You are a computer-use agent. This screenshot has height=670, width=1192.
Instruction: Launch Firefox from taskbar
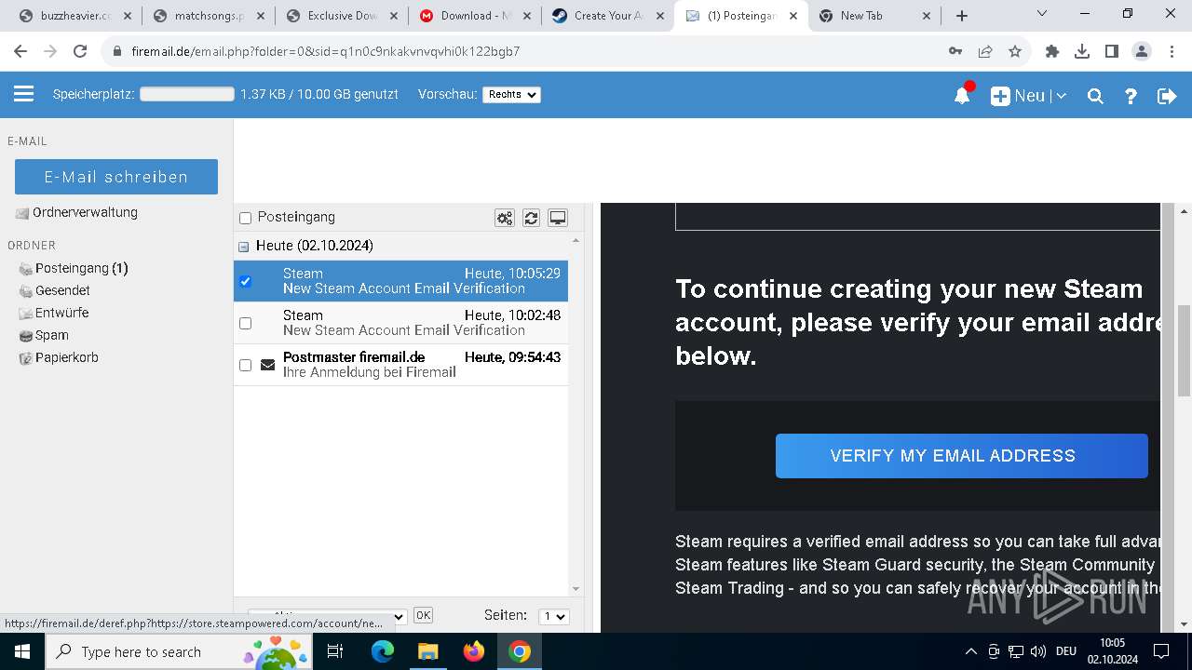pyautogui.click(x=474, y=651)
